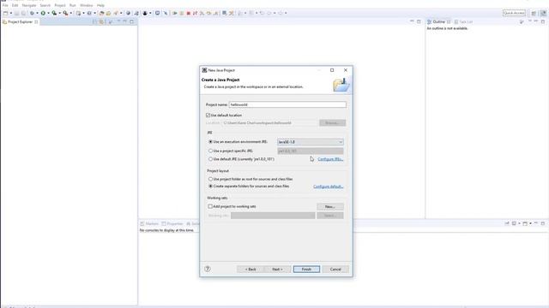Click the help question mark icon in dialog
This screenshot has height=308, width=549.
(x=208, y=269)
